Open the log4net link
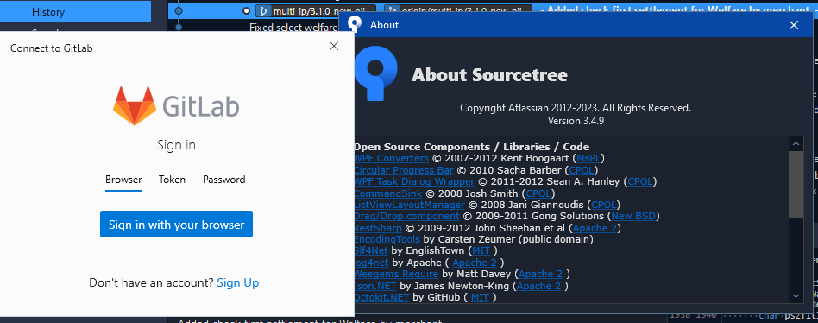 pyautogui.click(x=371, y=263)
